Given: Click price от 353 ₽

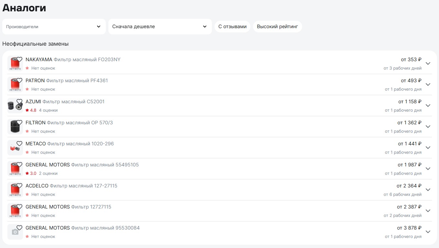Looking at the screenshot, I should (x=411, y=60).
